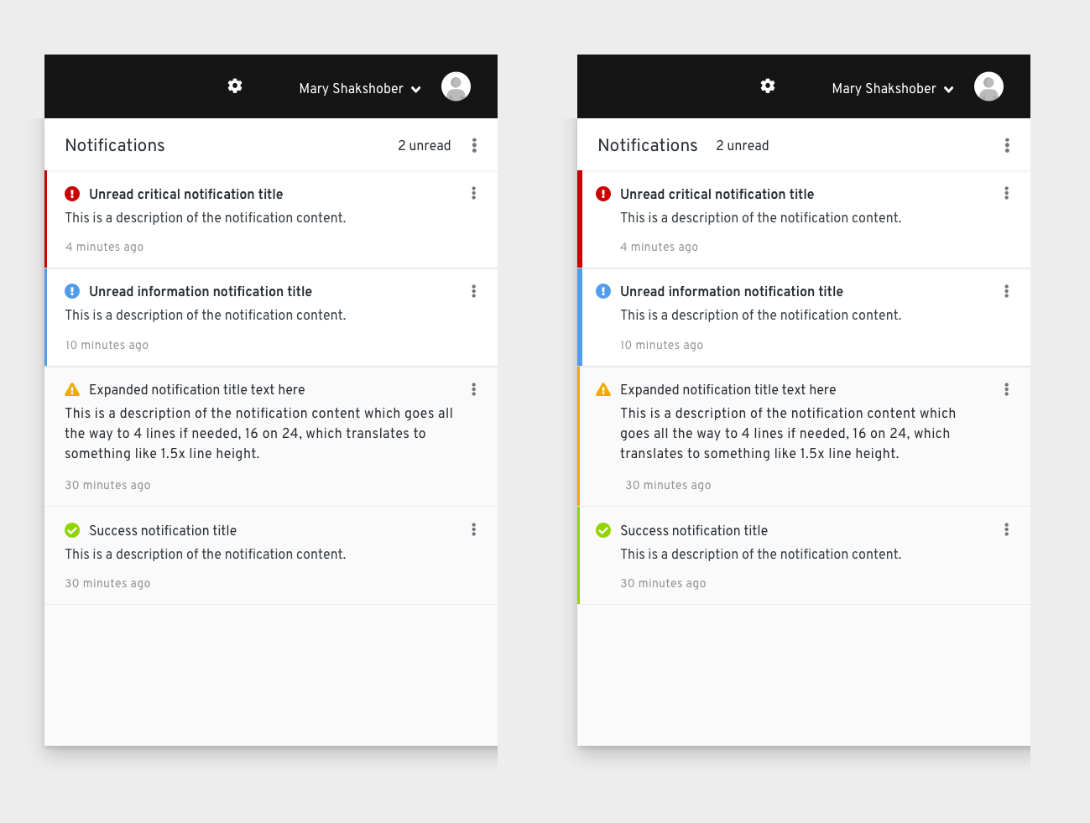Click '2 unread' count in left panel
1090x823 pixels.
tap(425, 145)
